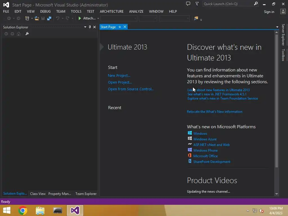
Task: Click the New Project... link
Action: (119, 75)
